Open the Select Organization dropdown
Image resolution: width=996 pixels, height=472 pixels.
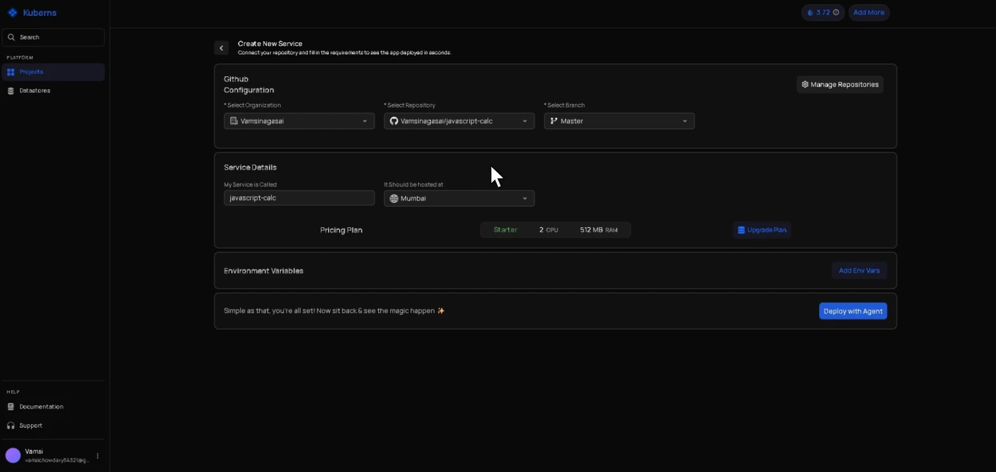tap(299, 121)
